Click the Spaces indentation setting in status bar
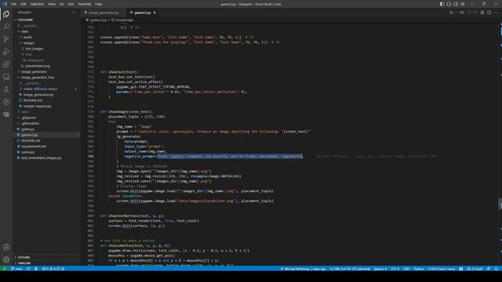Screen dimensions: 502x282 click(380, 269)
